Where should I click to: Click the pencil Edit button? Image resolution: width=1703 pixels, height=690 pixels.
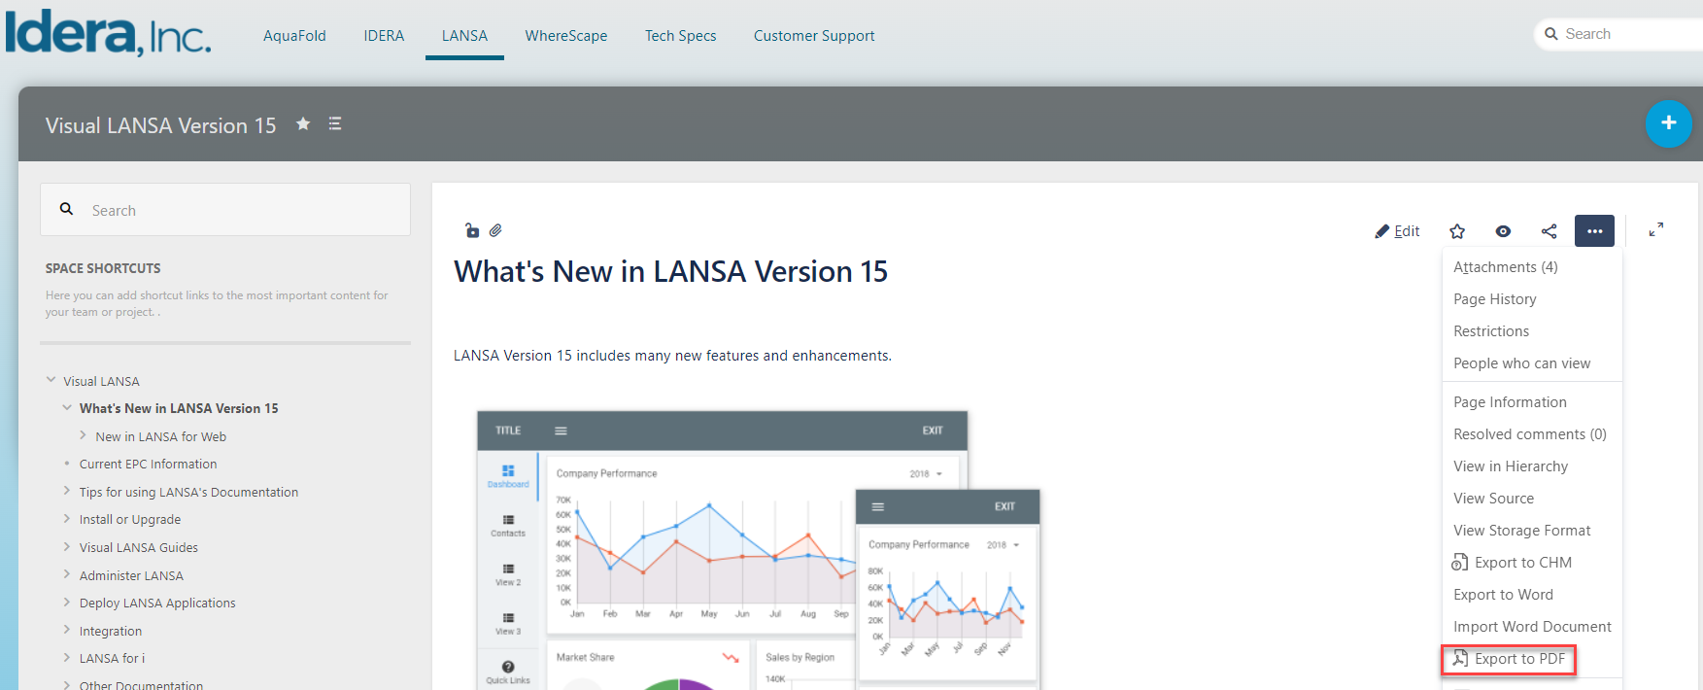click(1397, 231)
